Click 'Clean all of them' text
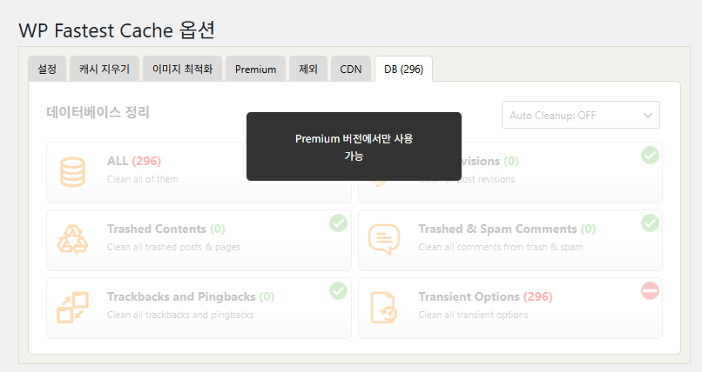Viewport: 702px width, 372px height. point(142,179)
